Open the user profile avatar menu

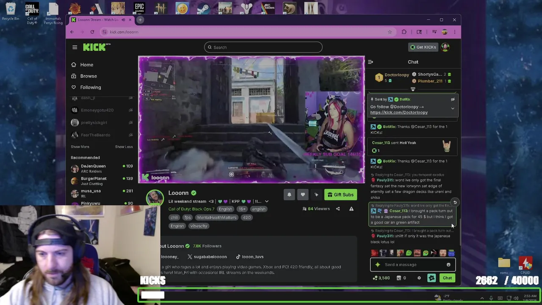point(445,47)
